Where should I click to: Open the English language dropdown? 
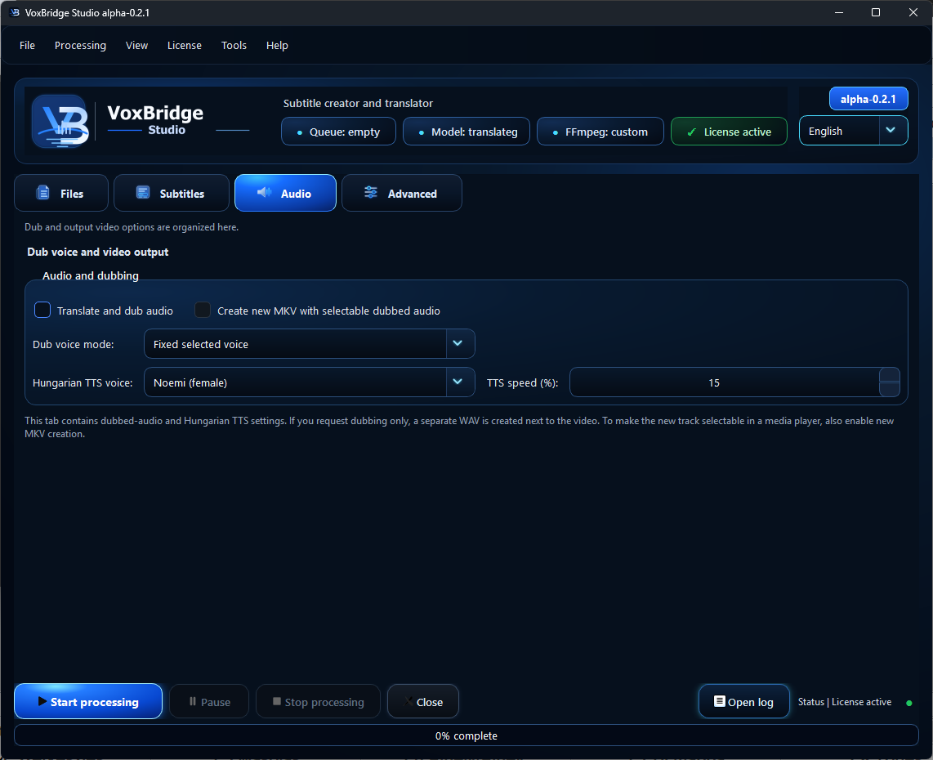pos(853,130)
